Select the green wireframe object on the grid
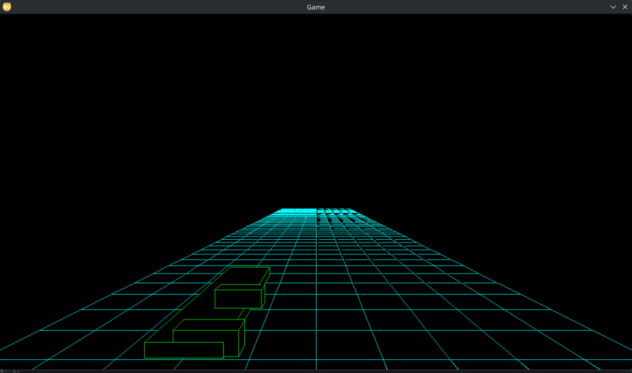 coord(207,313)
